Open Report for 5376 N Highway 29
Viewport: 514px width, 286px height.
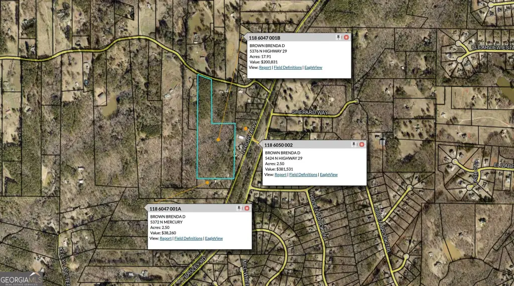265,67
